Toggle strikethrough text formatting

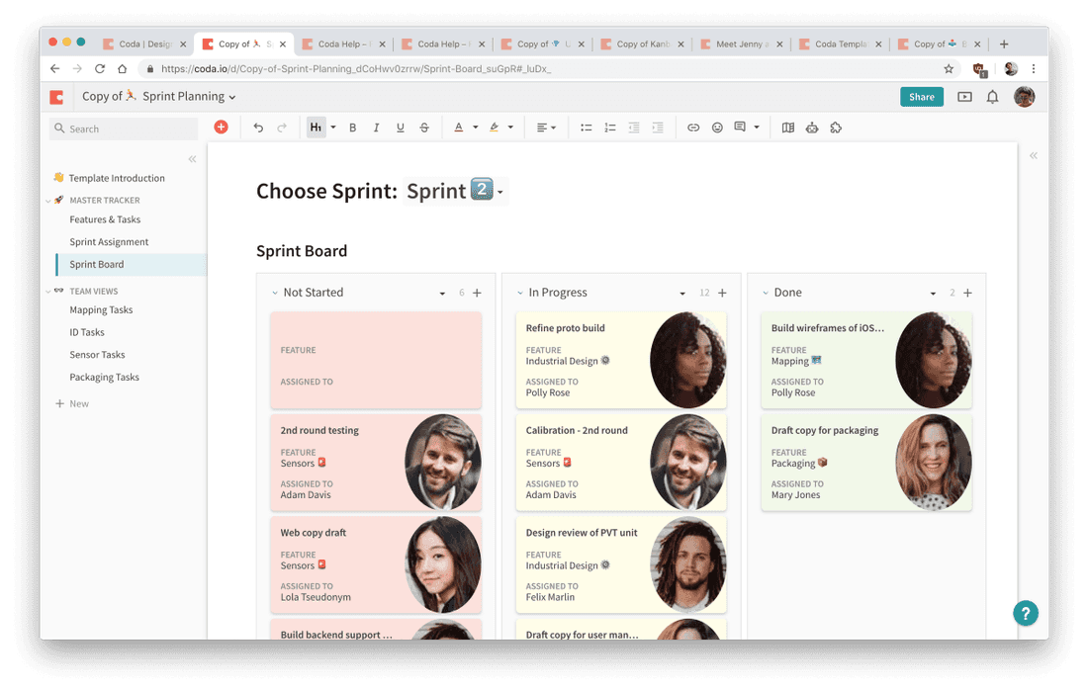pyautogui.click(x=423, y=127)
